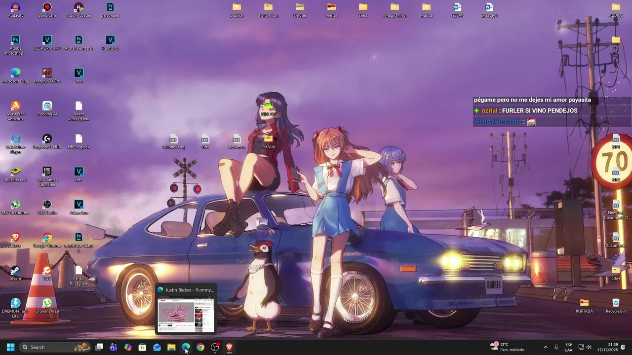Open Epic Games Launcher shortcut

point(47,177)
